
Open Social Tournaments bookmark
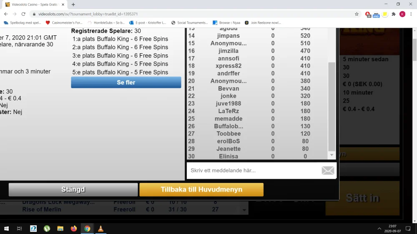(190, 23)
